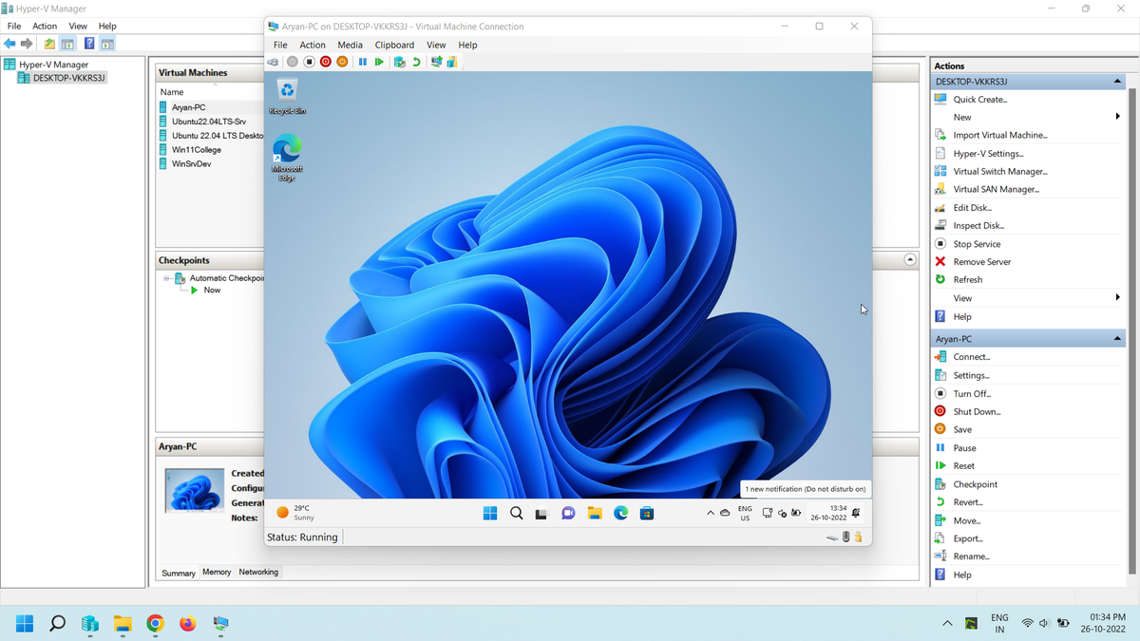
Task: Click Export under Aryan-PC actions
Action: click(x=968, y=538)
